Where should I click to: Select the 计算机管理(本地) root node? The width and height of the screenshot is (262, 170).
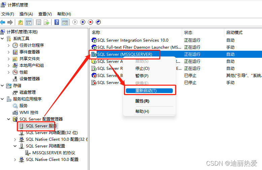[x=22, y=32]
